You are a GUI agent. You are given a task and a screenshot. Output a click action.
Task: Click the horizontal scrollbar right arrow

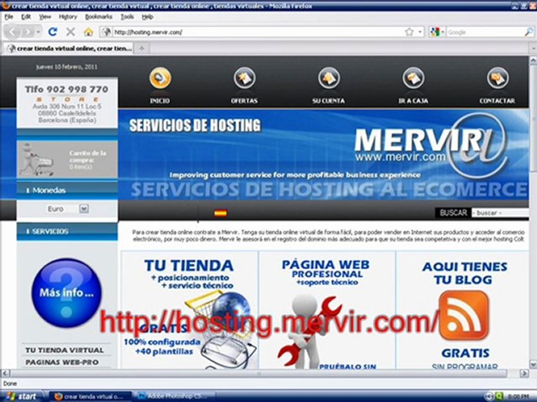(x=524, y=374)
